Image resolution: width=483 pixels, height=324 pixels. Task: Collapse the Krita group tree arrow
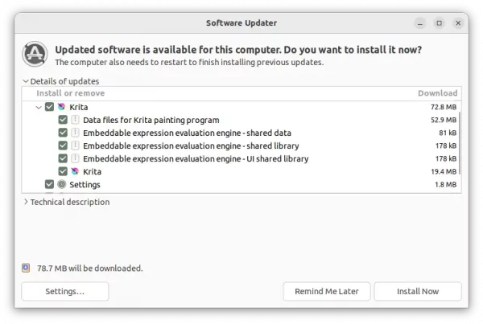pyautogui.click(x=39, y=107)
